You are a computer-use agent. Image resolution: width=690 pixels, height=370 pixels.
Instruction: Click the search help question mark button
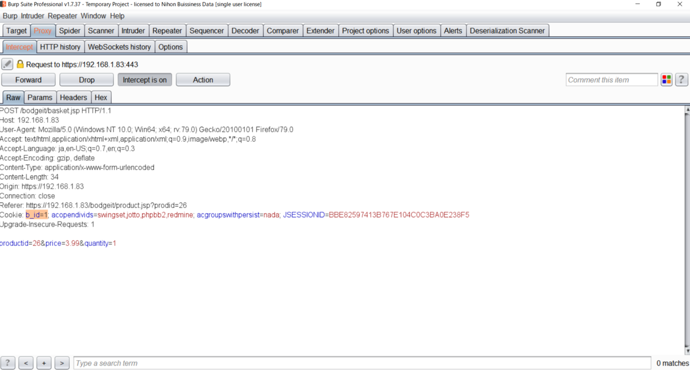(x=8, y=363)
